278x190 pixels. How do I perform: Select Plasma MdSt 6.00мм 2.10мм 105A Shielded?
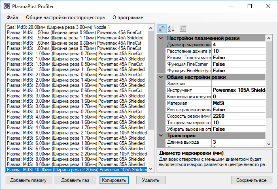pyautogui.click(x=76, y=133)
